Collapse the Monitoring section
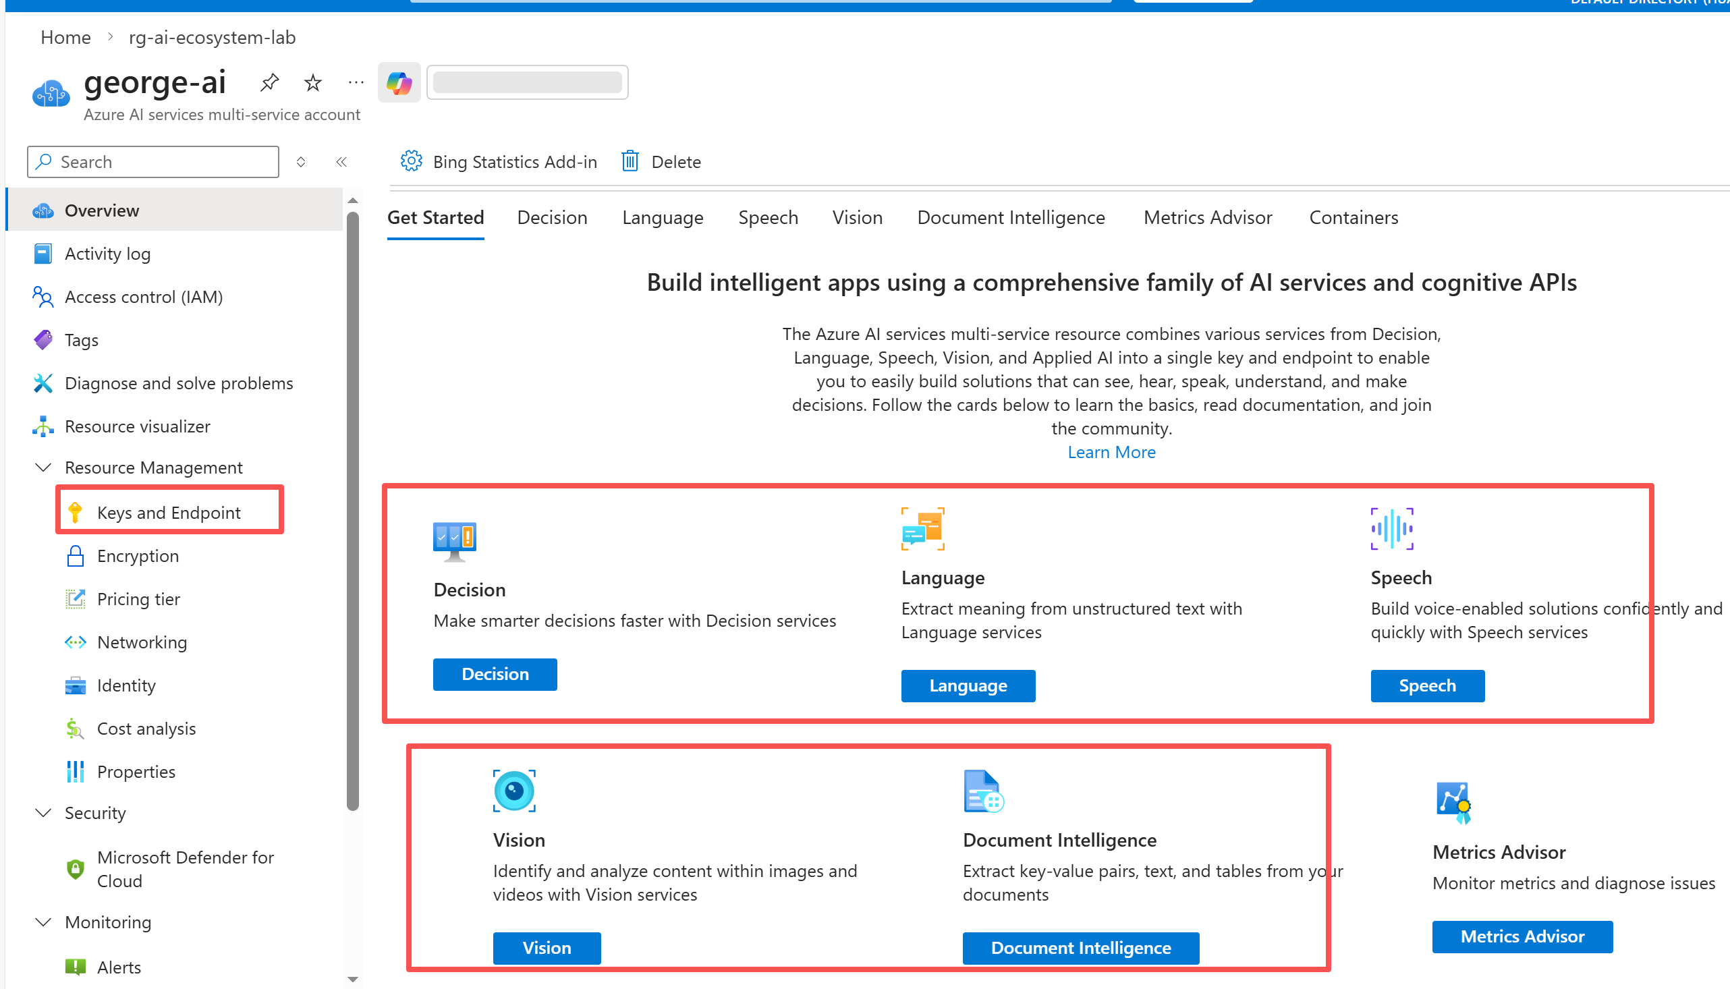 tap(43, 922)
